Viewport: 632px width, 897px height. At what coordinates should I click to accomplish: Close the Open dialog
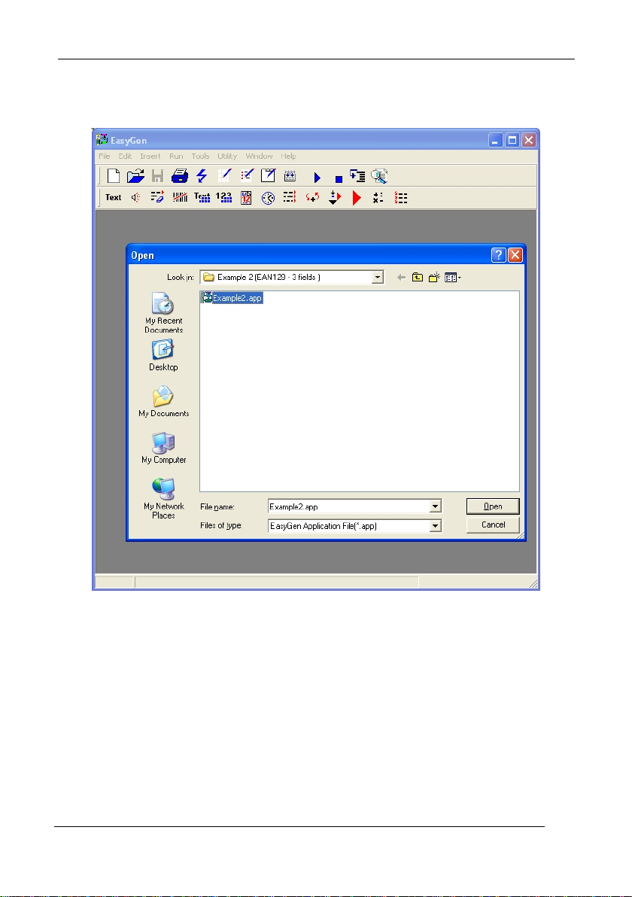coord(515,255)
